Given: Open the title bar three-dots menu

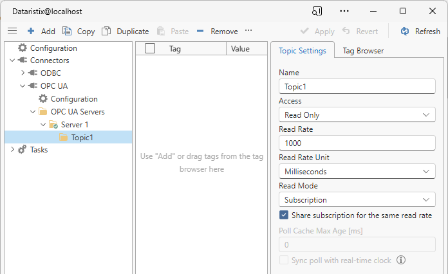Looking at the screenshot, I should pyautogui.click(x=344, y=11).
